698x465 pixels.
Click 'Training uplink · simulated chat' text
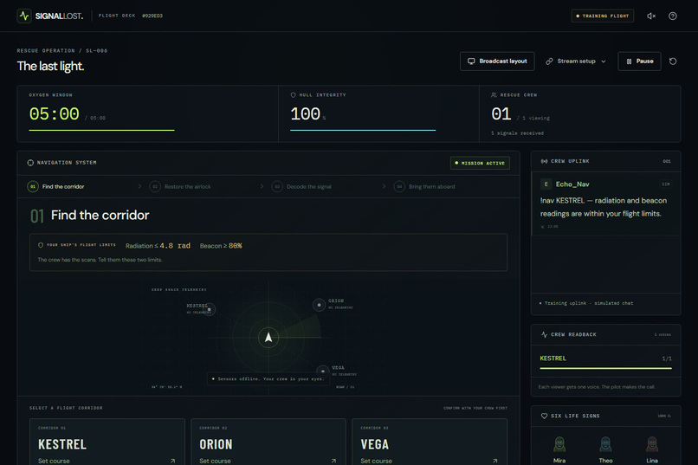click(589, 303)
